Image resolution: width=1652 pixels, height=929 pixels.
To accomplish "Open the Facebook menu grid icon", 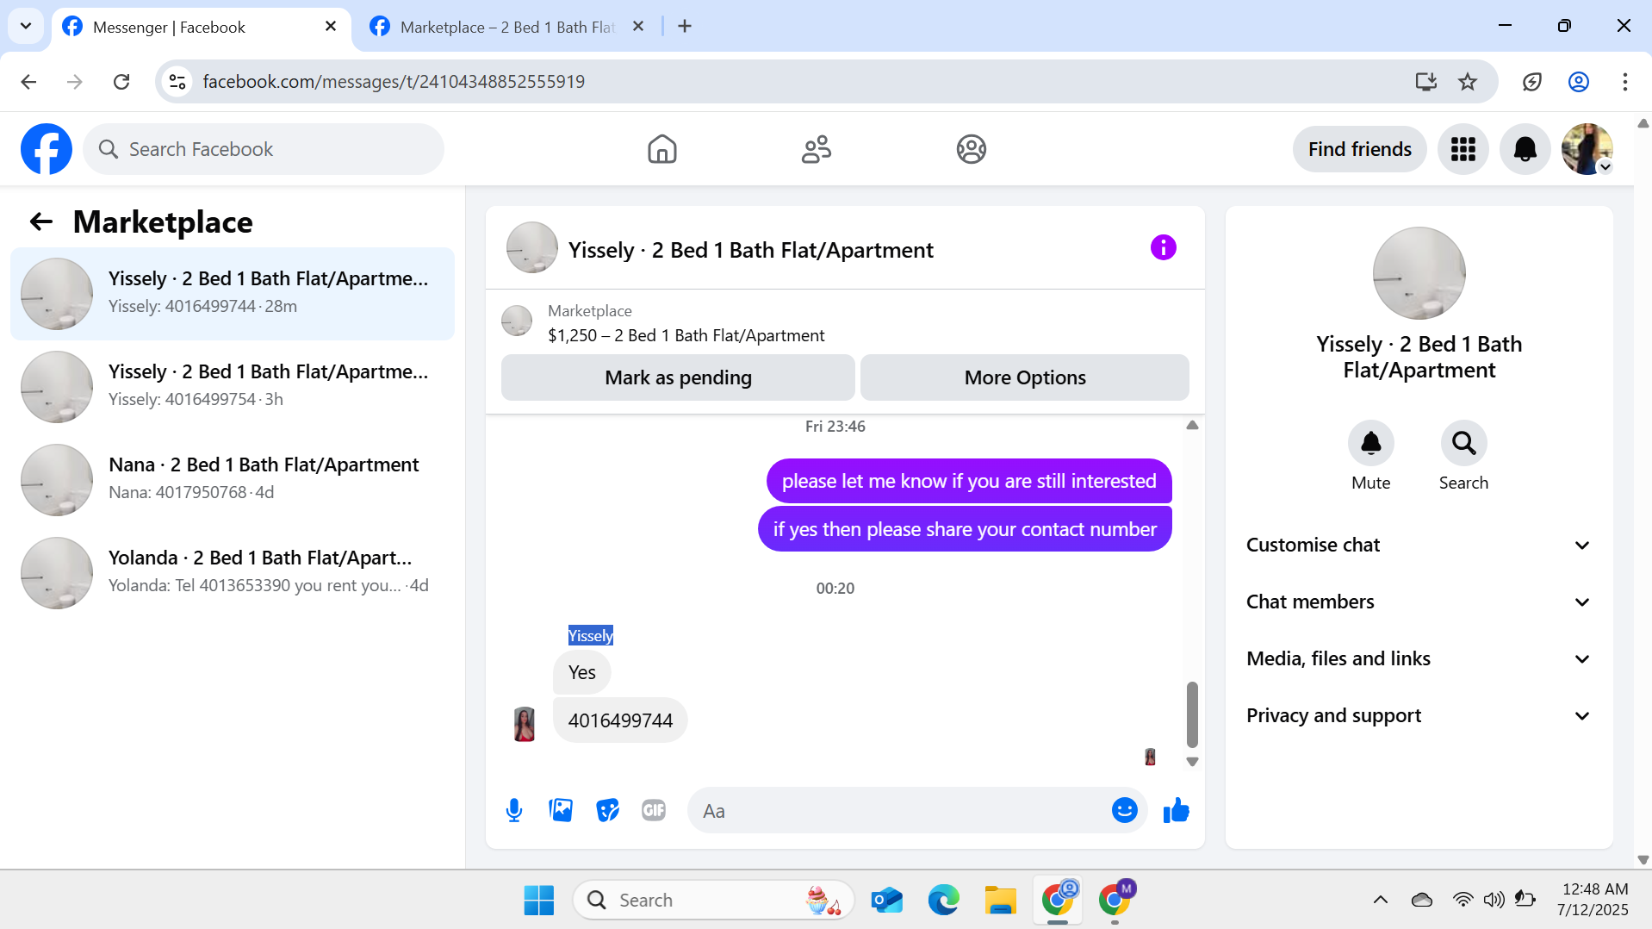I will pos(1463,149).
